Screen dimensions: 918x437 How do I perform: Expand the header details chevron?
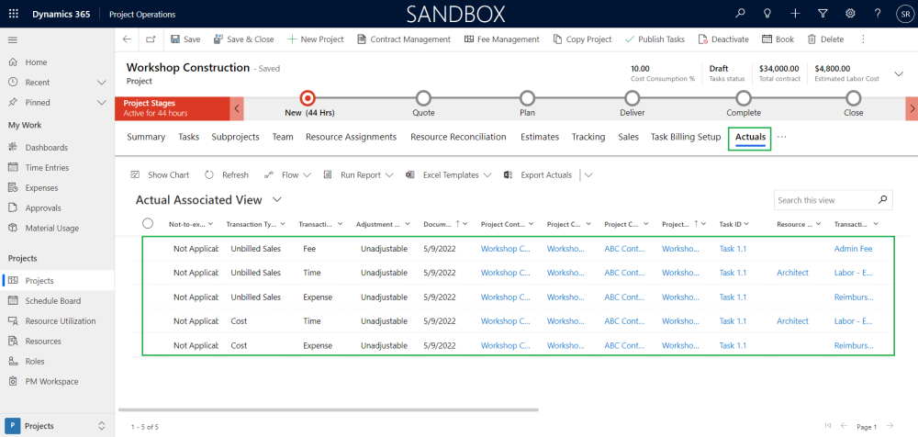(x=899, y=73)
